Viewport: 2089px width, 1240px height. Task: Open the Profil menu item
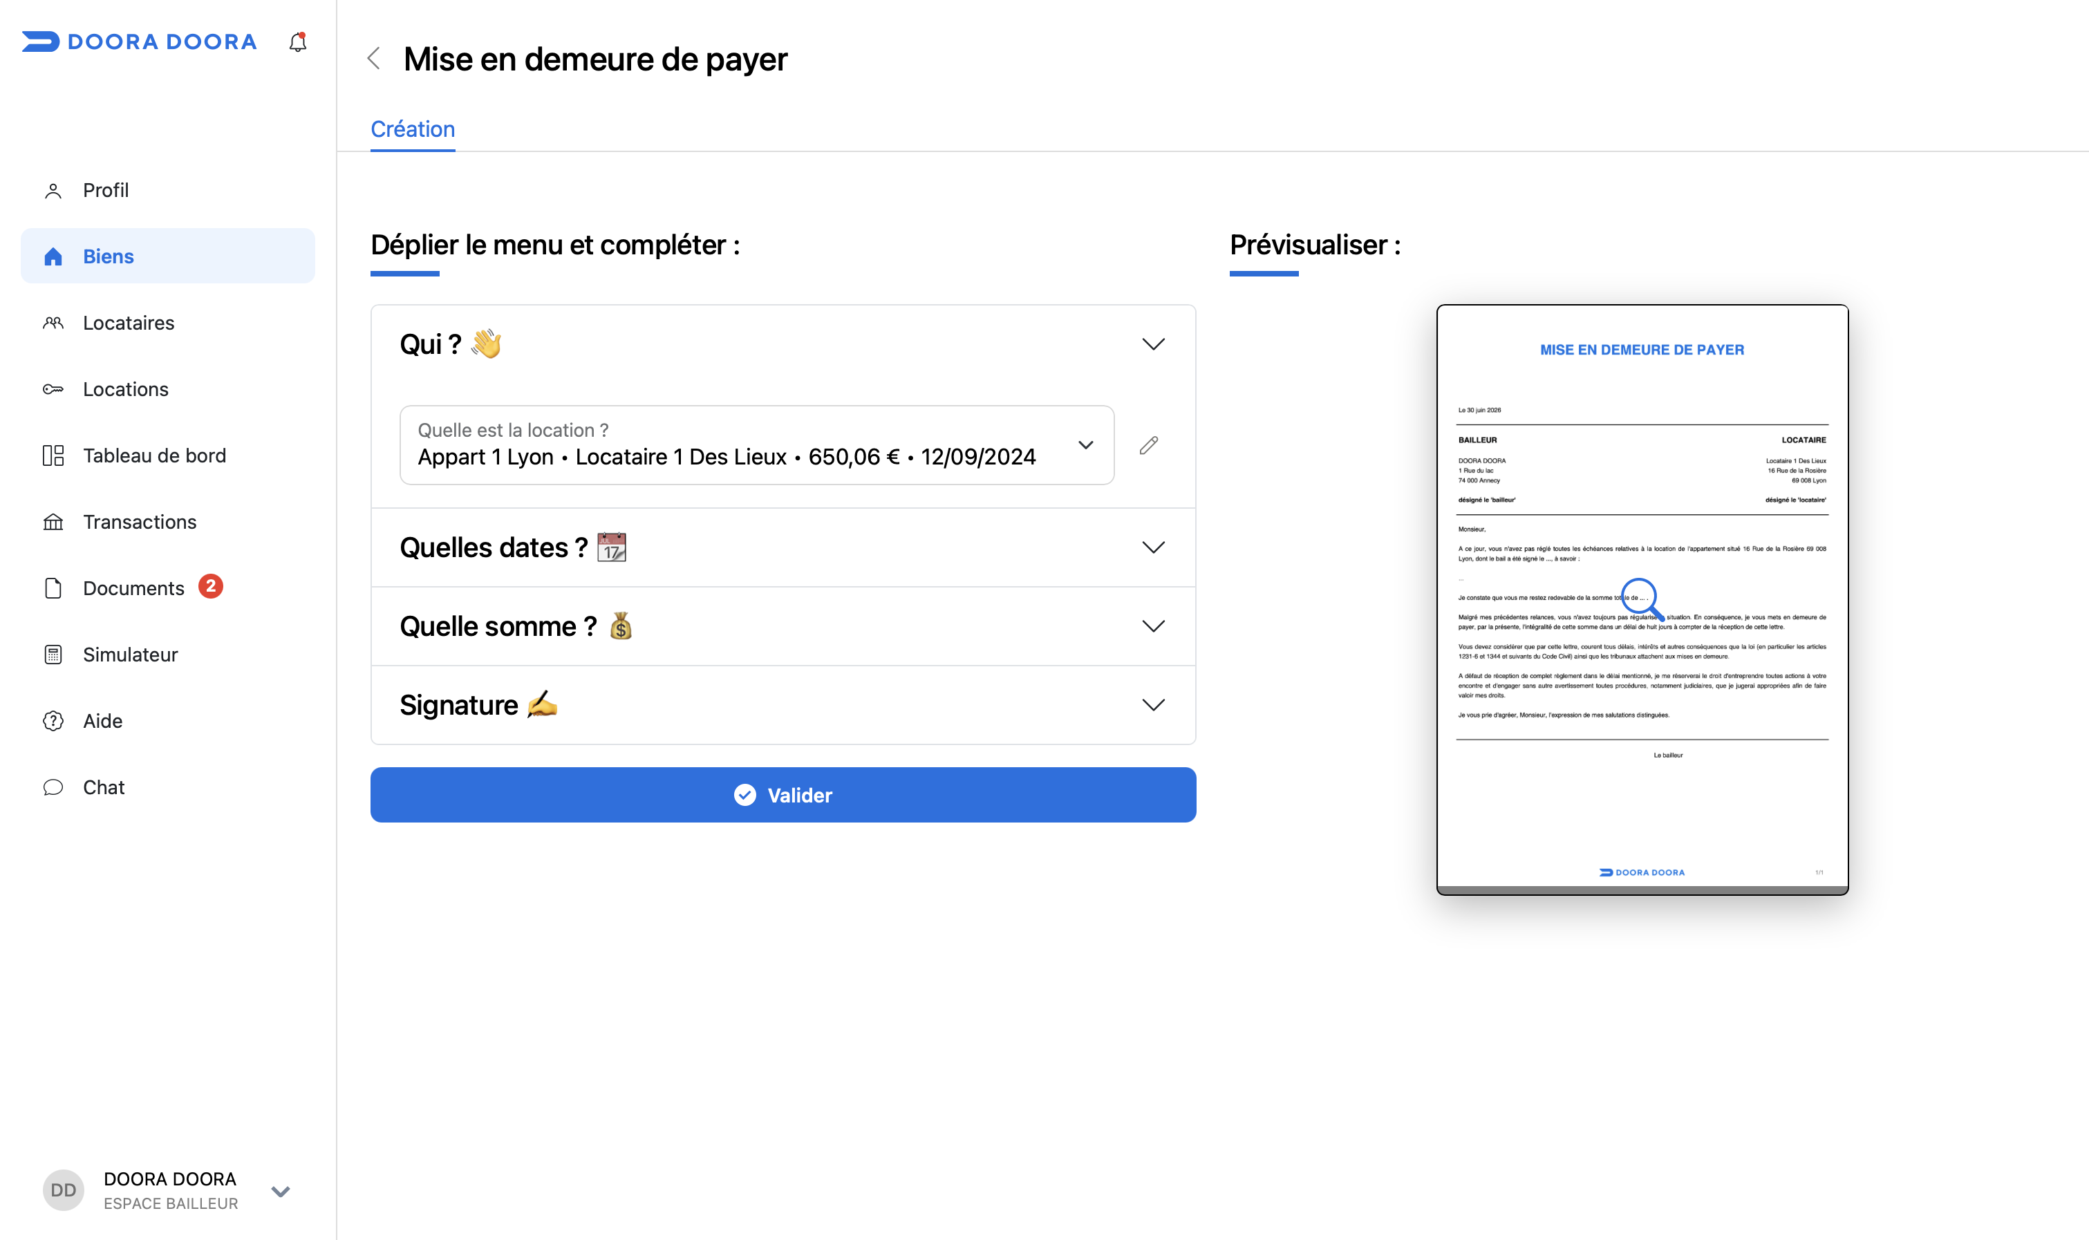coord(167,191)
